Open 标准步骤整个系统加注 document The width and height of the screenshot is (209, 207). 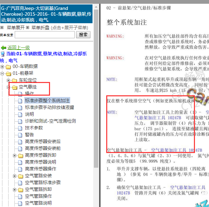point(47,100)
